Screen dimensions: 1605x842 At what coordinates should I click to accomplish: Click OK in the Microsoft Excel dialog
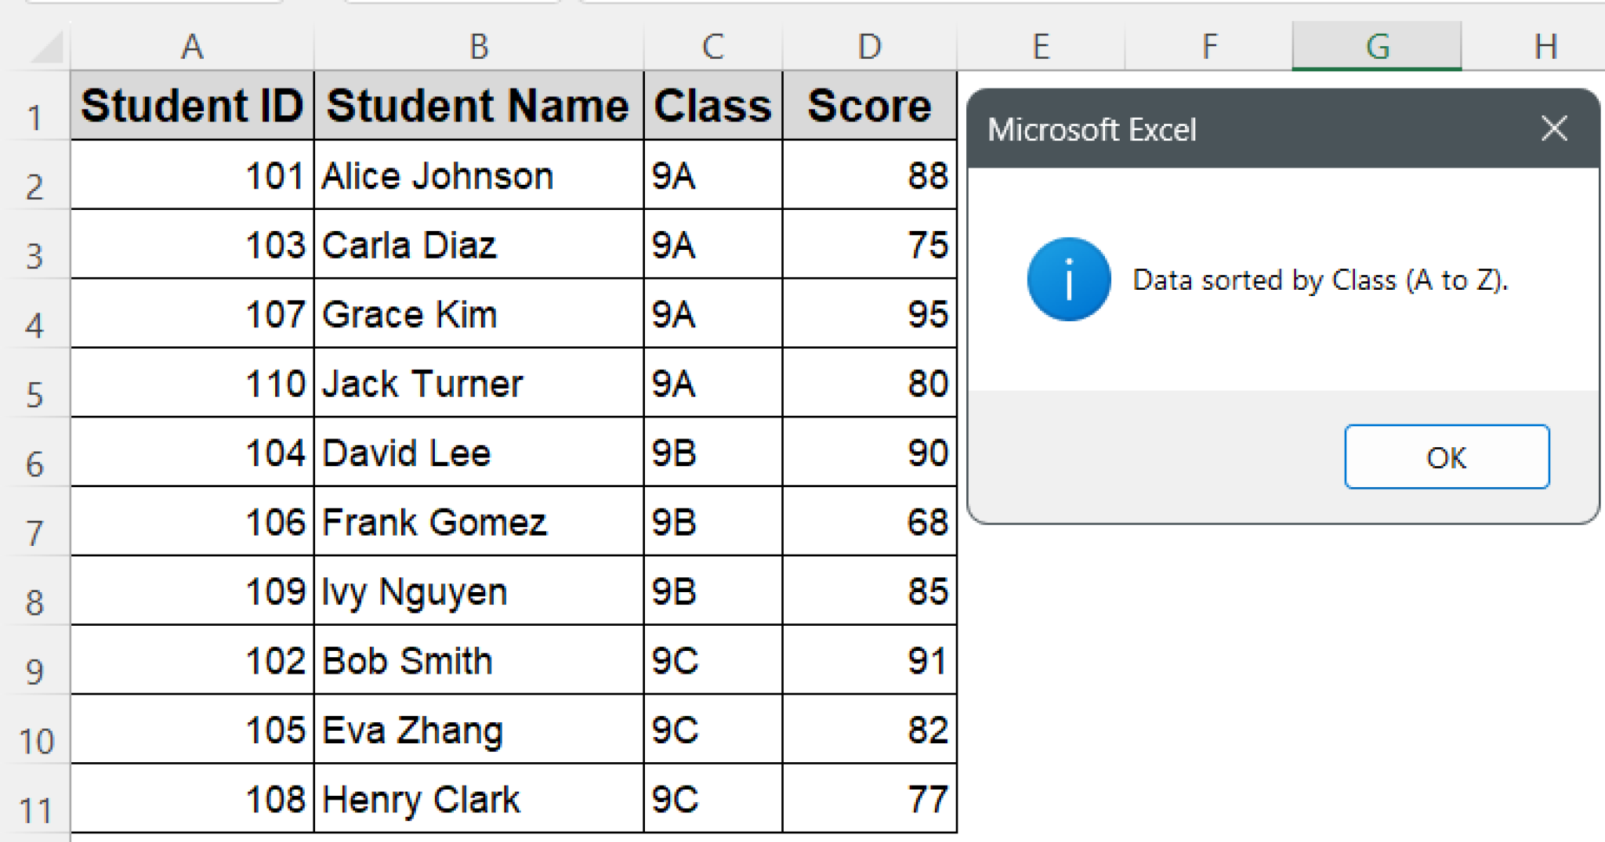pos(1446,457)
